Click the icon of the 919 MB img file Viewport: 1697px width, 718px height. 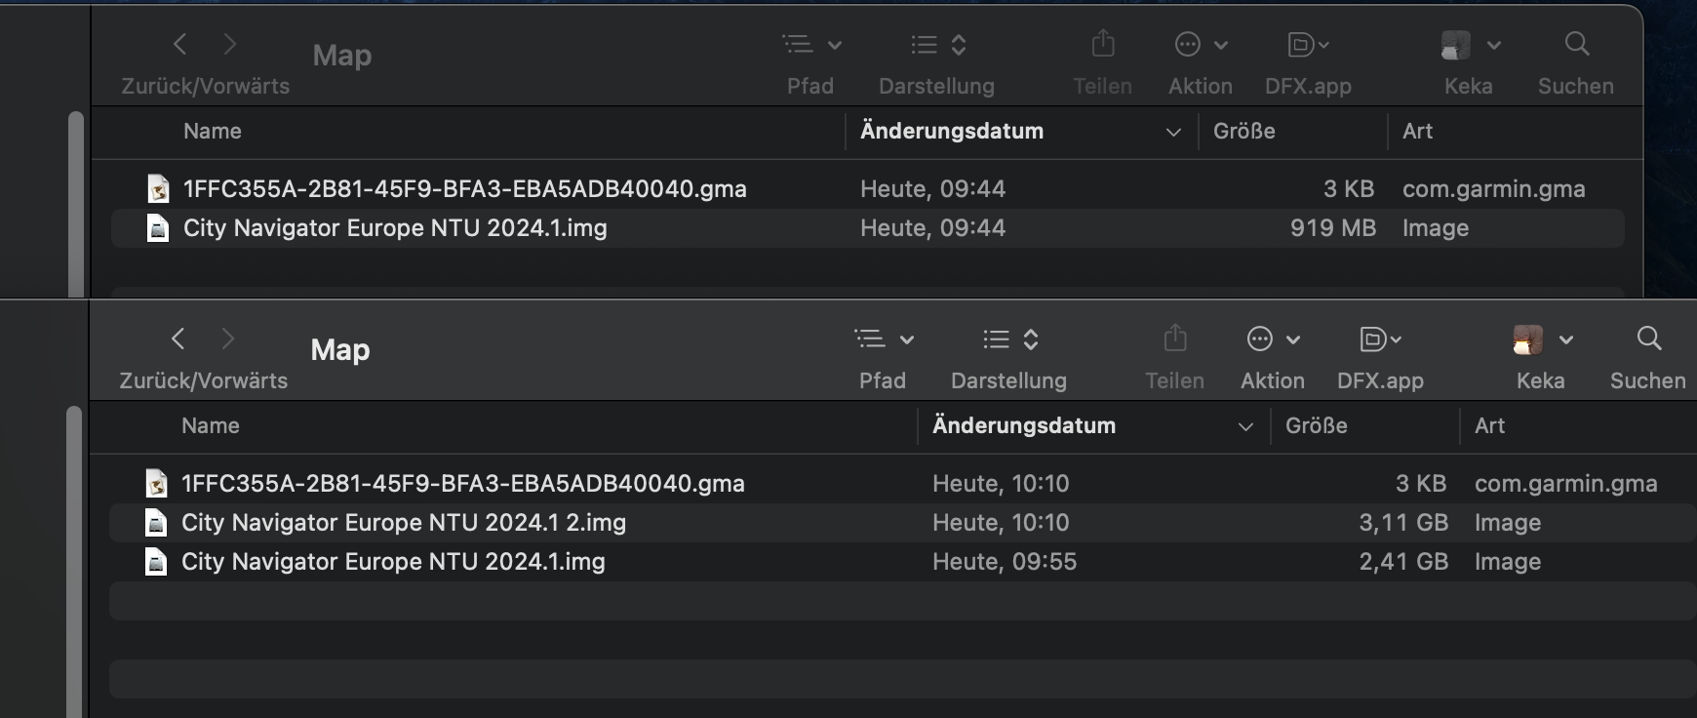click(158, 228)
